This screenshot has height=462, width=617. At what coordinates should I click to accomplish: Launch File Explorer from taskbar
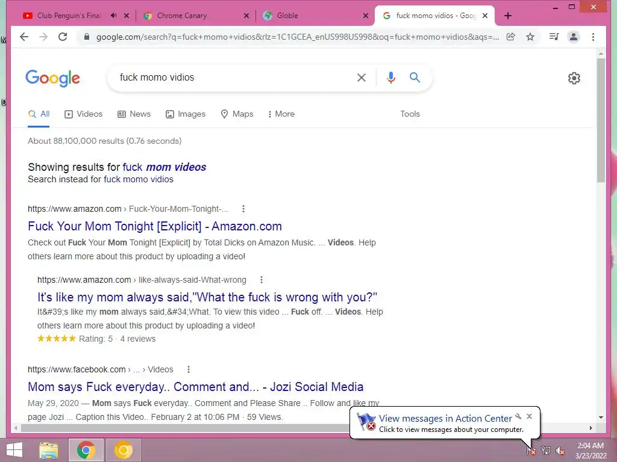(49, 450)
